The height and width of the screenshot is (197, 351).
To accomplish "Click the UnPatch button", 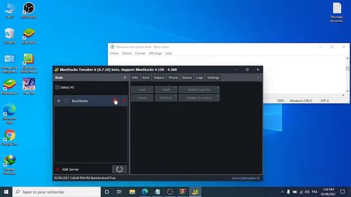I will tap(166, 98).
